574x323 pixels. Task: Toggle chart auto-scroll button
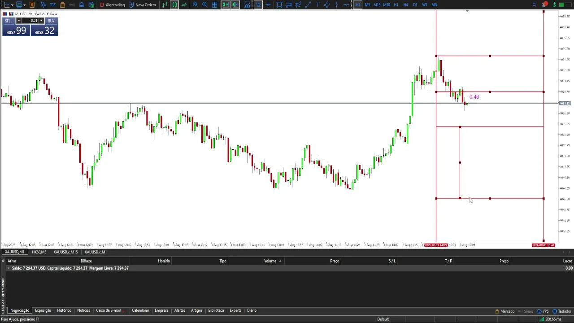[226, 4]
